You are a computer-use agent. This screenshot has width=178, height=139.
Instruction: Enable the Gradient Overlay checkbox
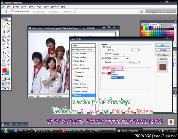[74, 88]
